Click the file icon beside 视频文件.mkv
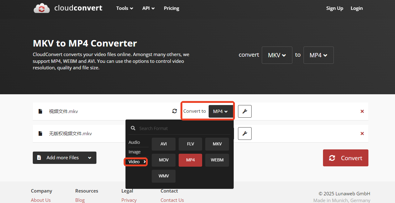This screenshot has height=203, width=395. [x=40, y=111]
